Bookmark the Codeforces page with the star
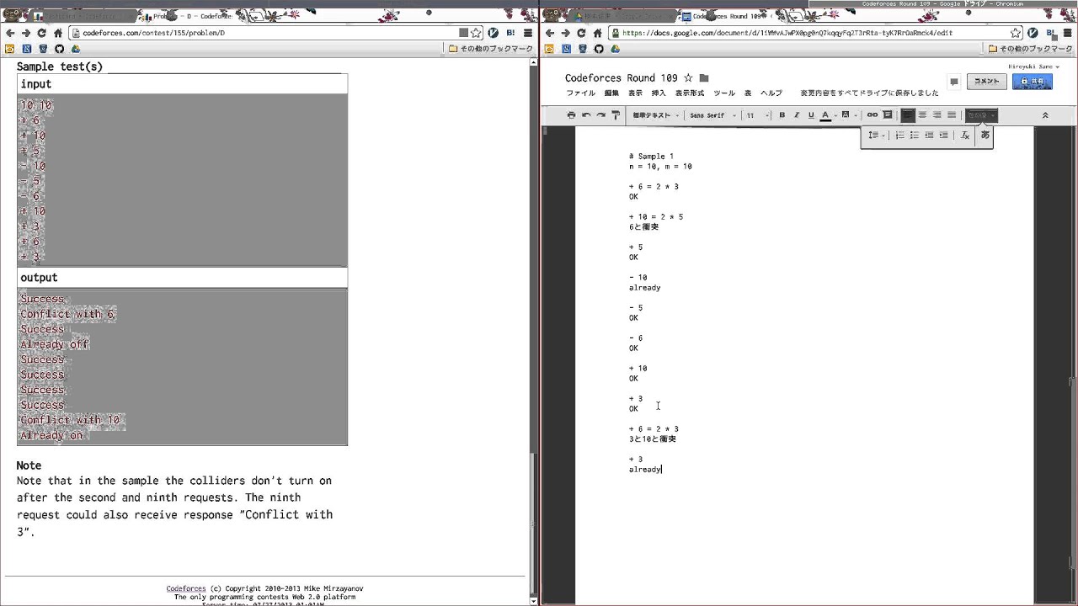The width and height of the screenshot is (1078, 606). coord(476,33)
